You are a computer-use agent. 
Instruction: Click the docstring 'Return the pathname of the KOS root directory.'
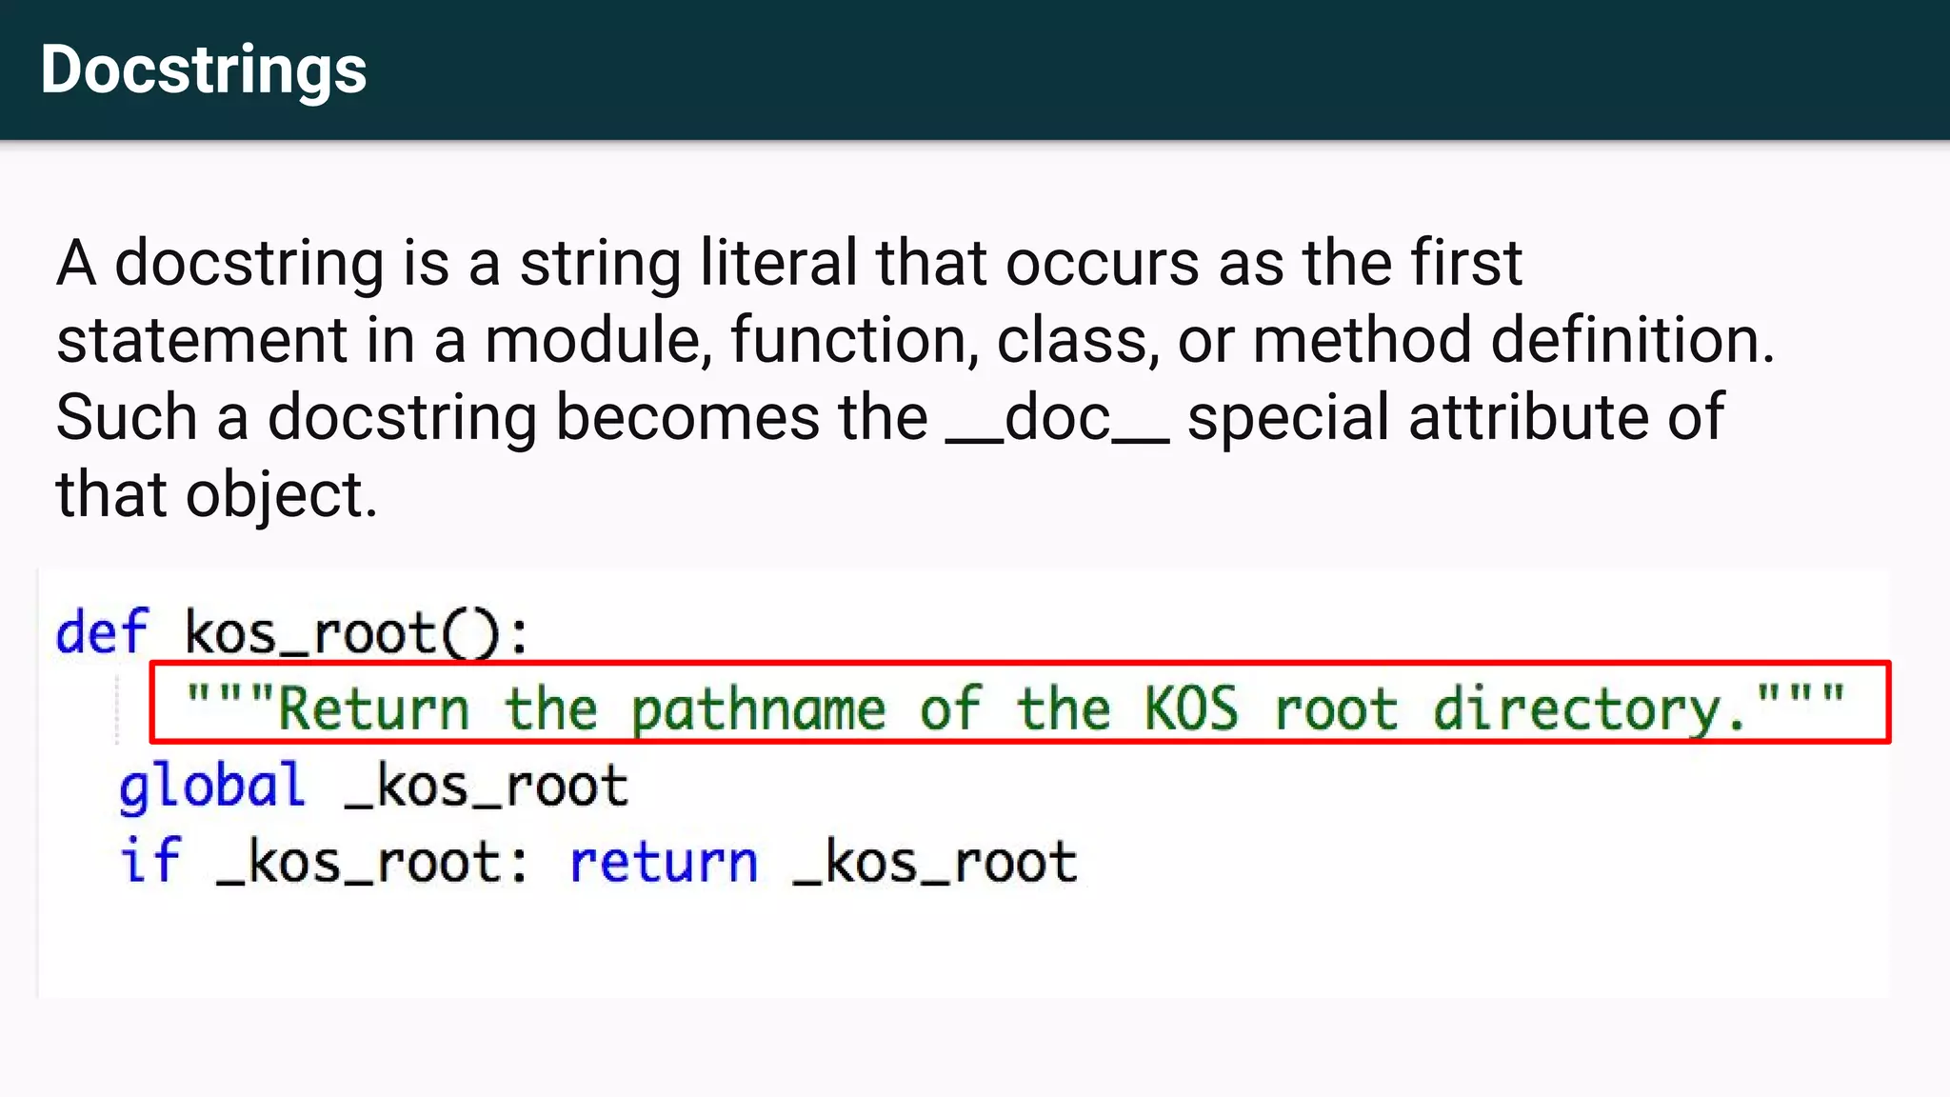(1015, 708)
